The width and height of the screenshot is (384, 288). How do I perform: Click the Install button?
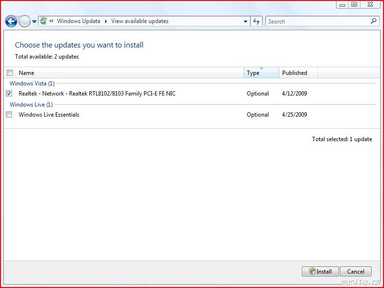320,271
